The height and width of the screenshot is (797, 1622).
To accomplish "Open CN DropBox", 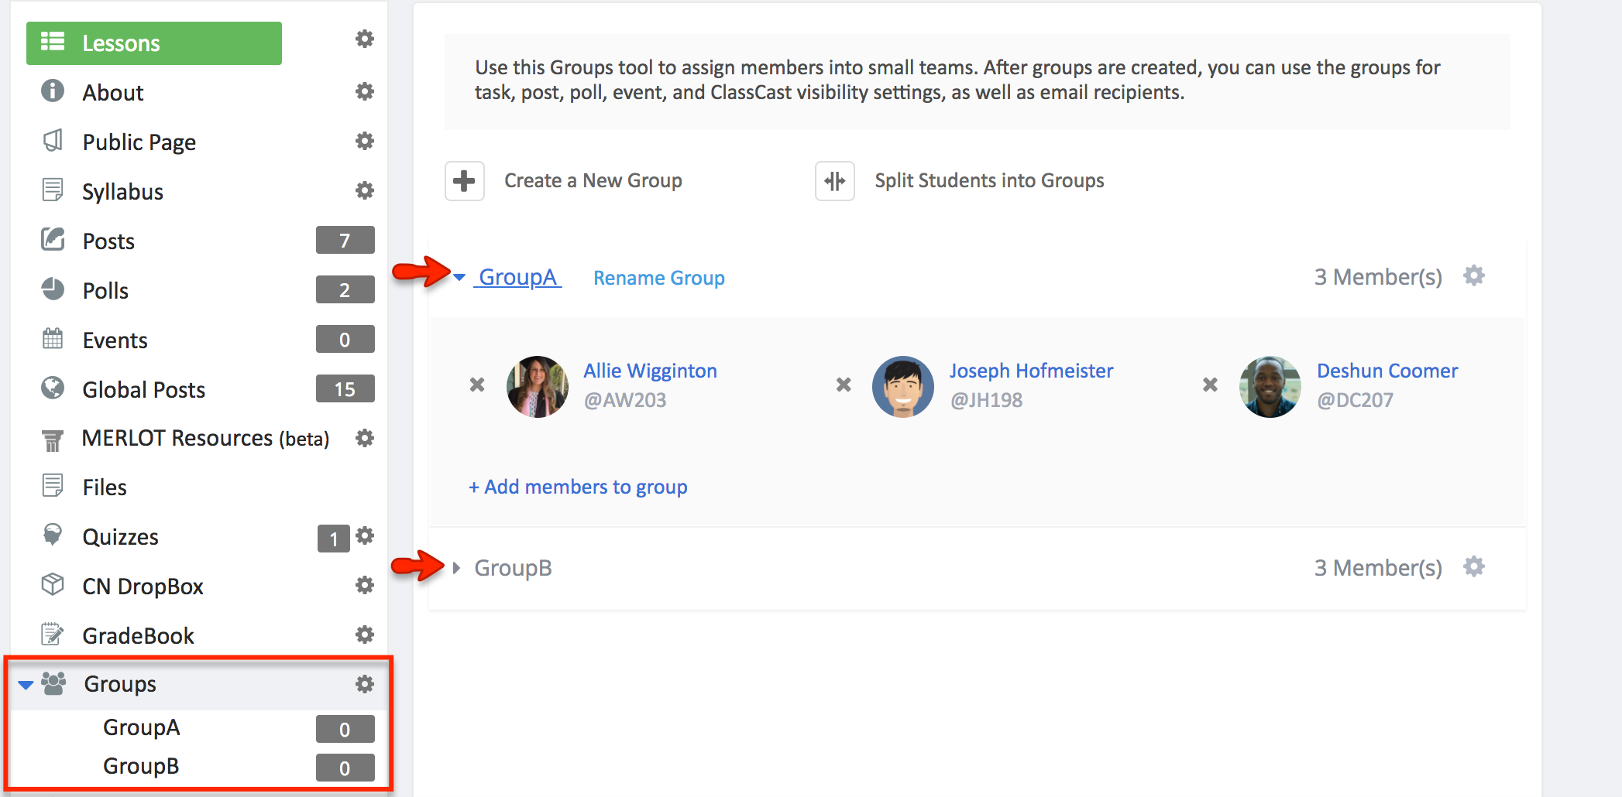I will point(143,587).
